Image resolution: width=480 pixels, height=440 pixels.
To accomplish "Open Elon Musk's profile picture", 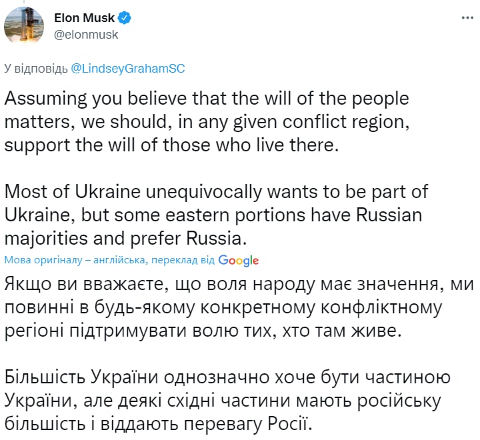I will 21,25.
